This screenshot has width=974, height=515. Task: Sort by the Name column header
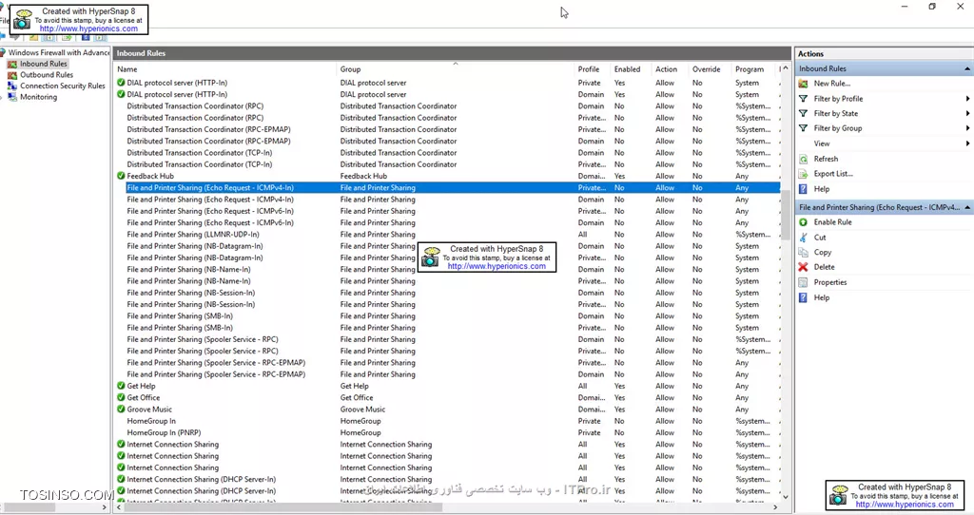pos(224,69)
